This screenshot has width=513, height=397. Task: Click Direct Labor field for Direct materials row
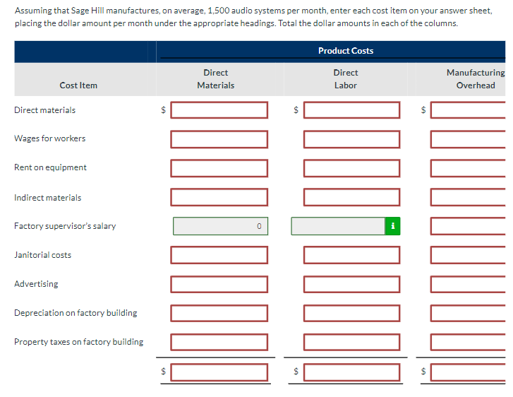pyautogui.click(x=351, y=110)
